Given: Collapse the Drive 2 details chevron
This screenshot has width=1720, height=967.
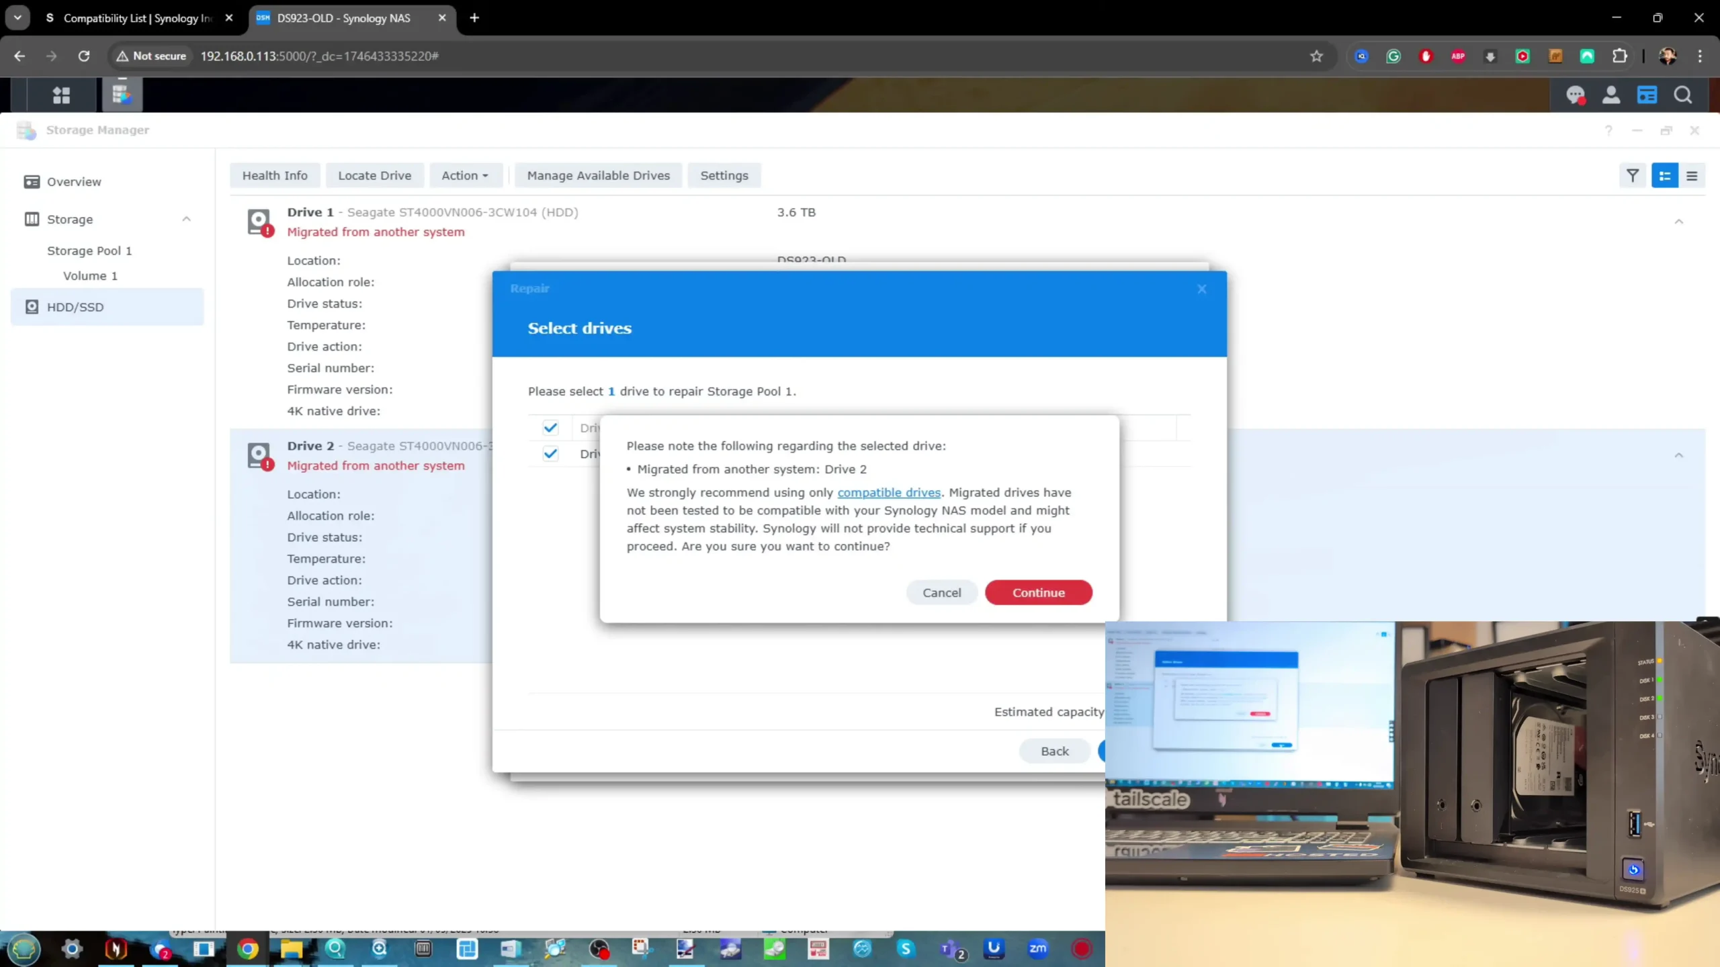Looking at the screenshot, I should tap(1679, 455).
